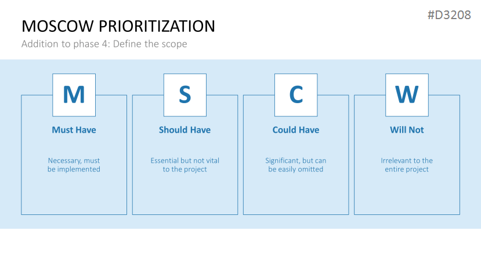Image resolution: width=481 pixels, height=270 pixels.
Task: Click empty space in Must Have card
Action: click(x=74, y=194)
